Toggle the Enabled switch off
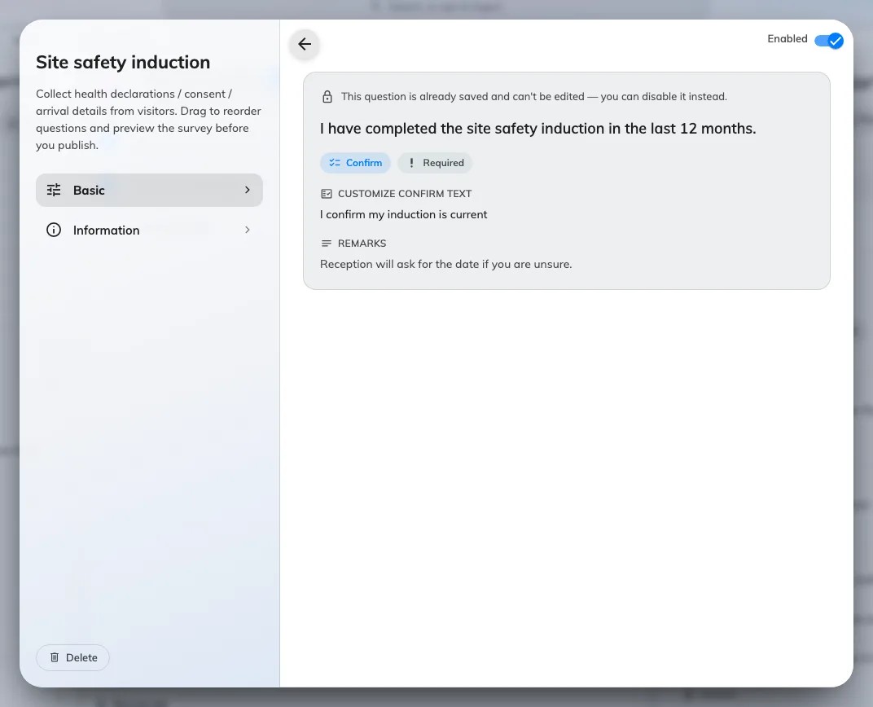873x707 pixels. coord(829,41)
